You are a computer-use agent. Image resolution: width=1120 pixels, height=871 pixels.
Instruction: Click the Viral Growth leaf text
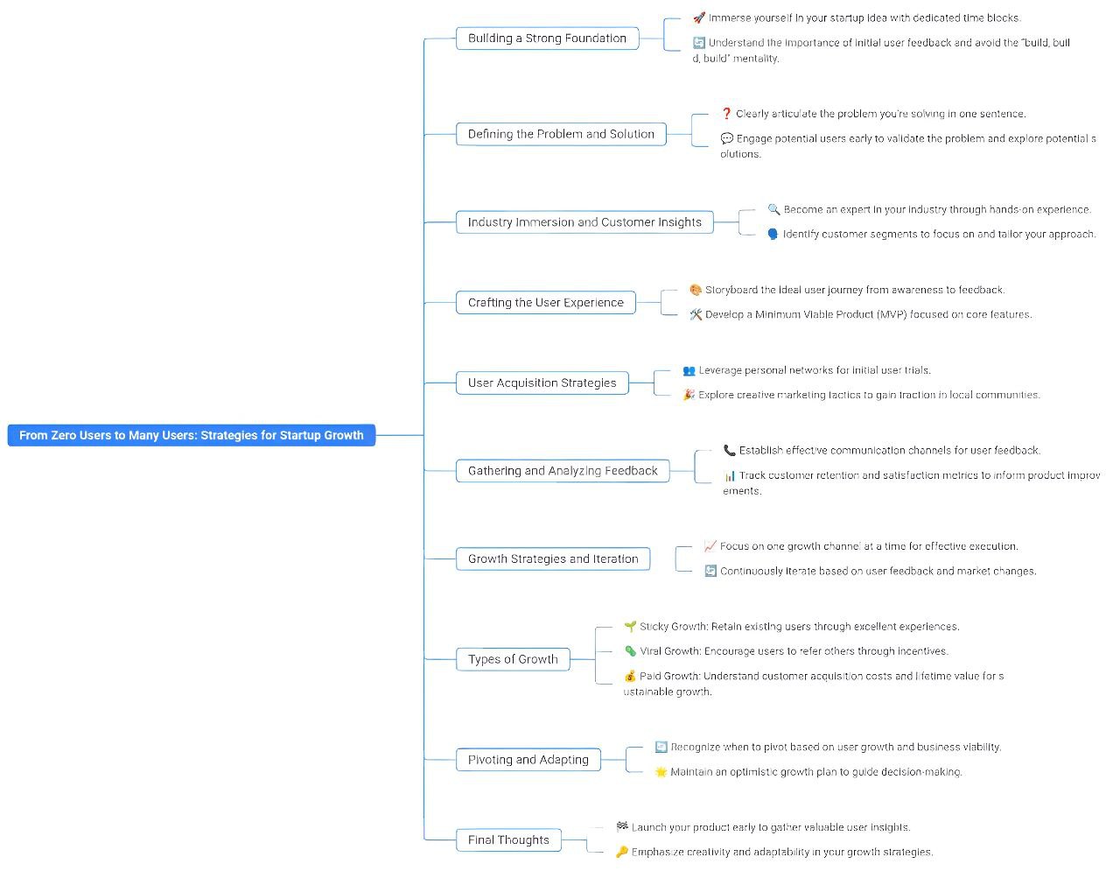coord(794,651)
